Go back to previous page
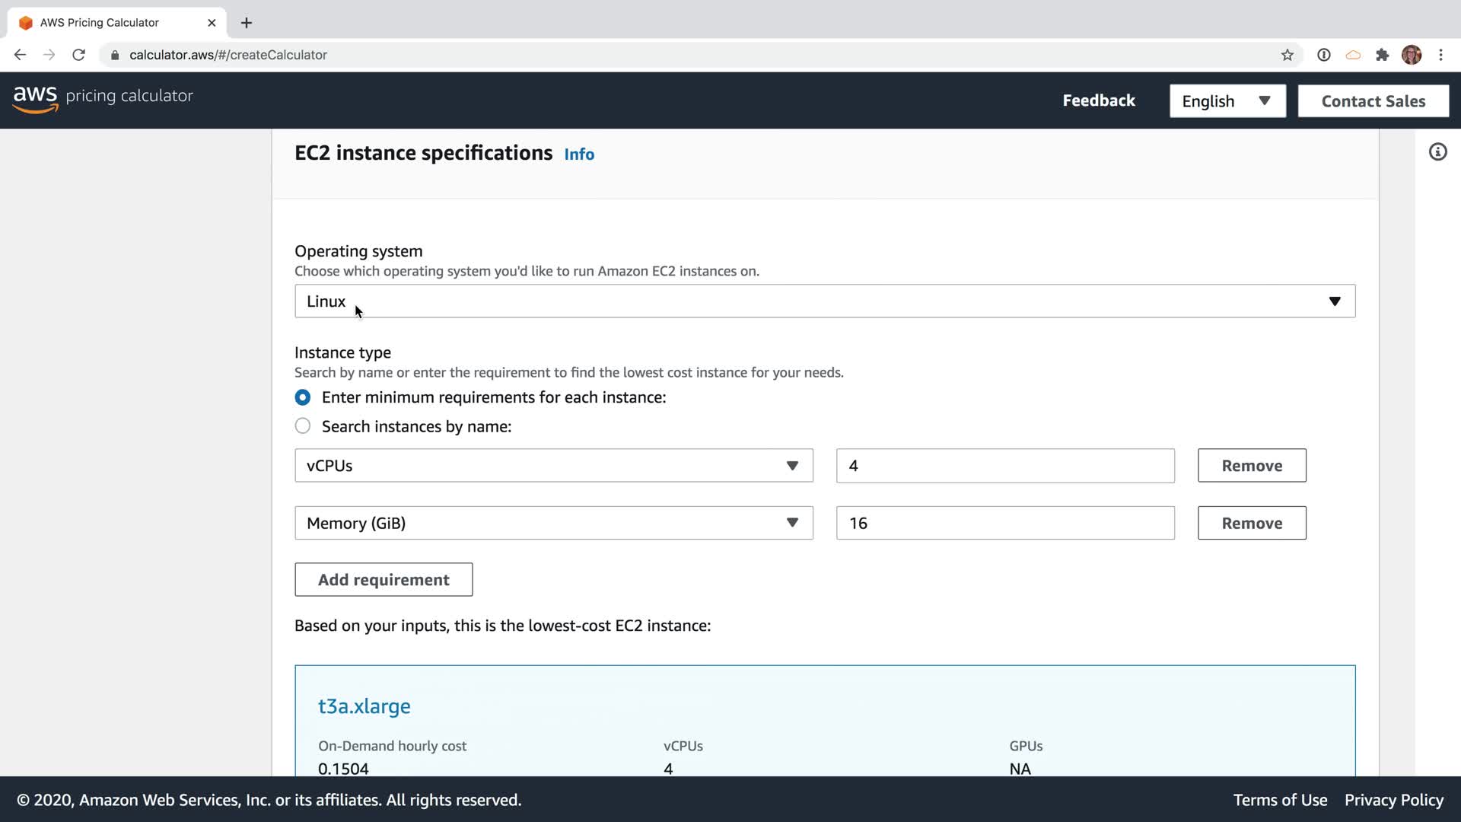The width and height of the screenshot is (1461, 822). [21, 55]
